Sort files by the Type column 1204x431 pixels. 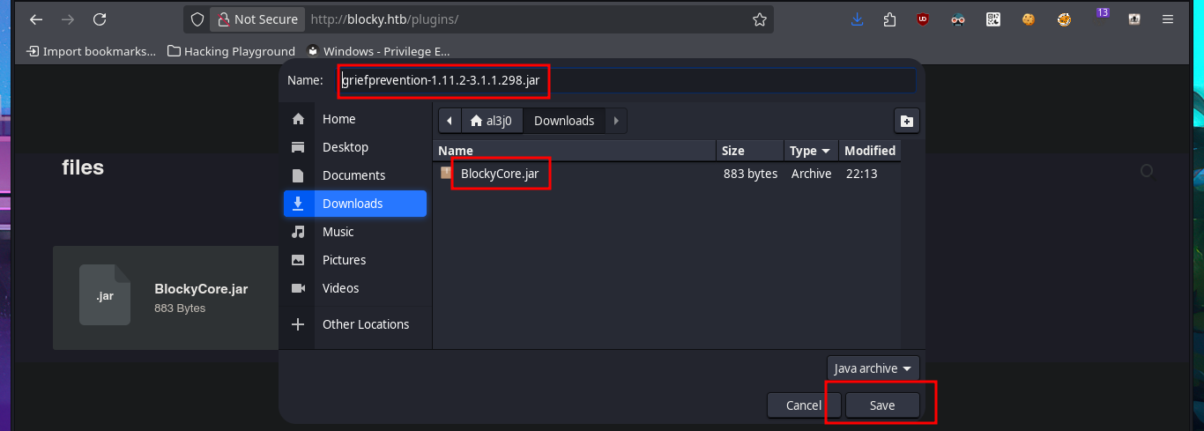[809, 151]
